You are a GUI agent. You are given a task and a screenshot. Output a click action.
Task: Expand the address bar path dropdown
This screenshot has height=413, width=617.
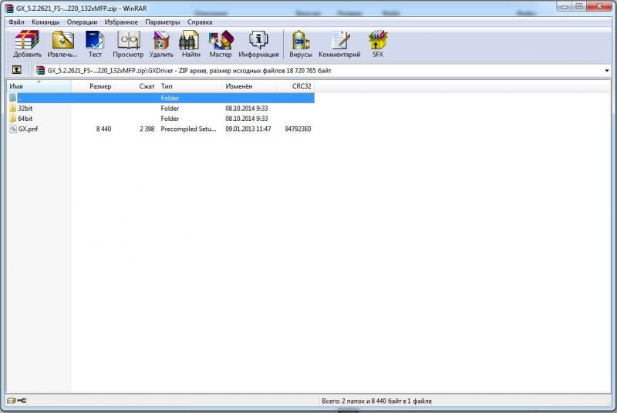point(607,71)
